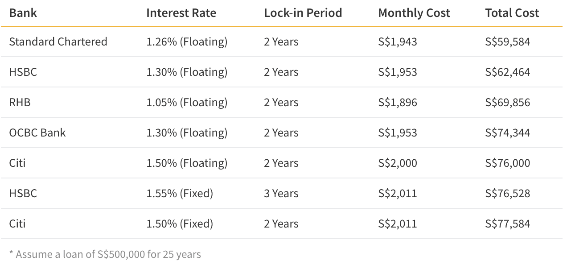The width and height of the screenshot is (567, 265).
Task: Select the 3 Years lock-in period
Action: click(x=281, y=194)
